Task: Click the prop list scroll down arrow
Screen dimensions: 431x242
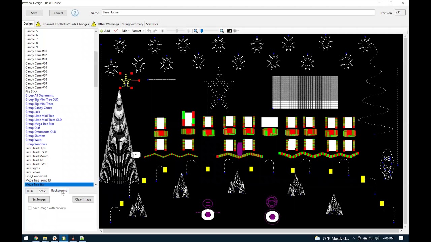Action: (x=96, y=184)
